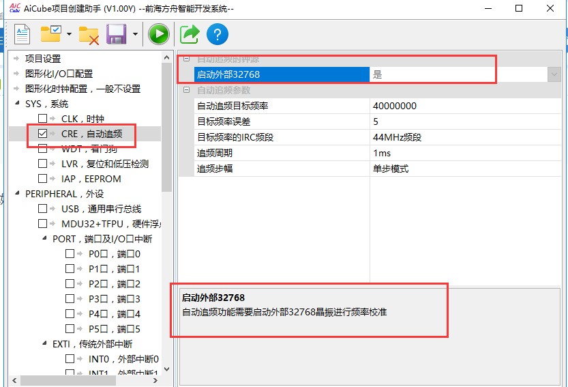Click the 追频周期 property name
The width and height of the screenshot is (568, 387).
pyautogui.click(x=214, y=153)
